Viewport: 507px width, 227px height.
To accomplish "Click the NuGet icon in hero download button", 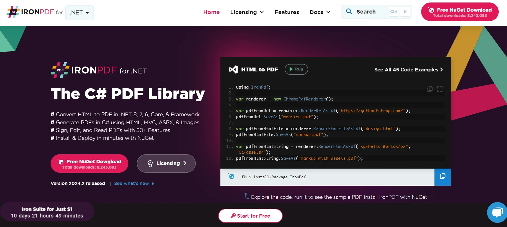I will click(61, 162).
